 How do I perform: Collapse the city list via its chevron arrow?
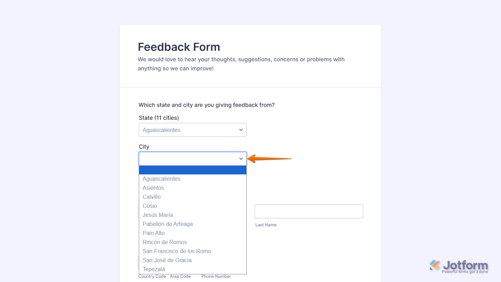click(240, 158)
